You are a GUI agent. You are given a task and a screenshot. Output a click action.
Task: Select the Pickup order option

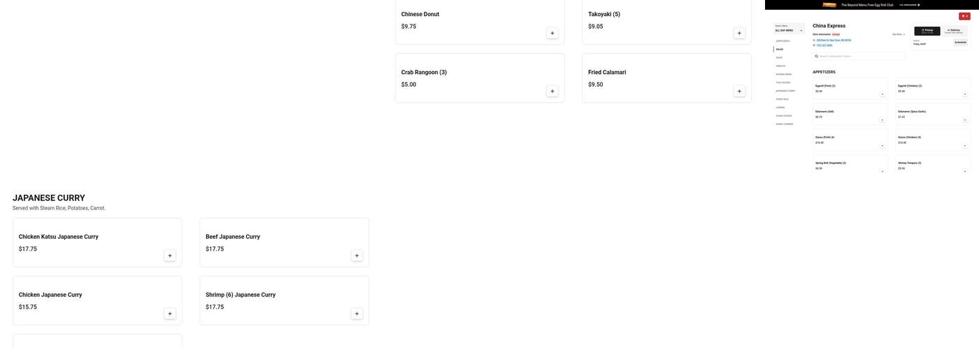(x=927, y=31)
